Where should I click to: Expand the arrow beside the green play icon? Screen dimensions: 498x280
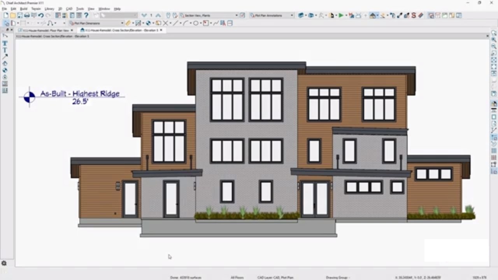[345, 15]
